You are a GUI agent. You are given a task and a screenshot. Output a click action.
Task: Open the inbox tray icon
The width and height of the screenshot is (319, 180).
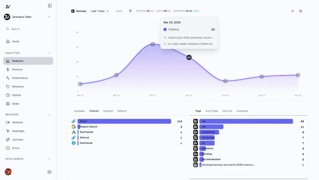click(x=49, y=172)
